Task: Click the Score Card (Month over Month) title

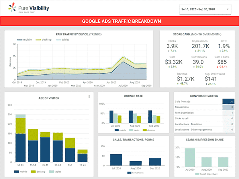Action: point(197,34)
